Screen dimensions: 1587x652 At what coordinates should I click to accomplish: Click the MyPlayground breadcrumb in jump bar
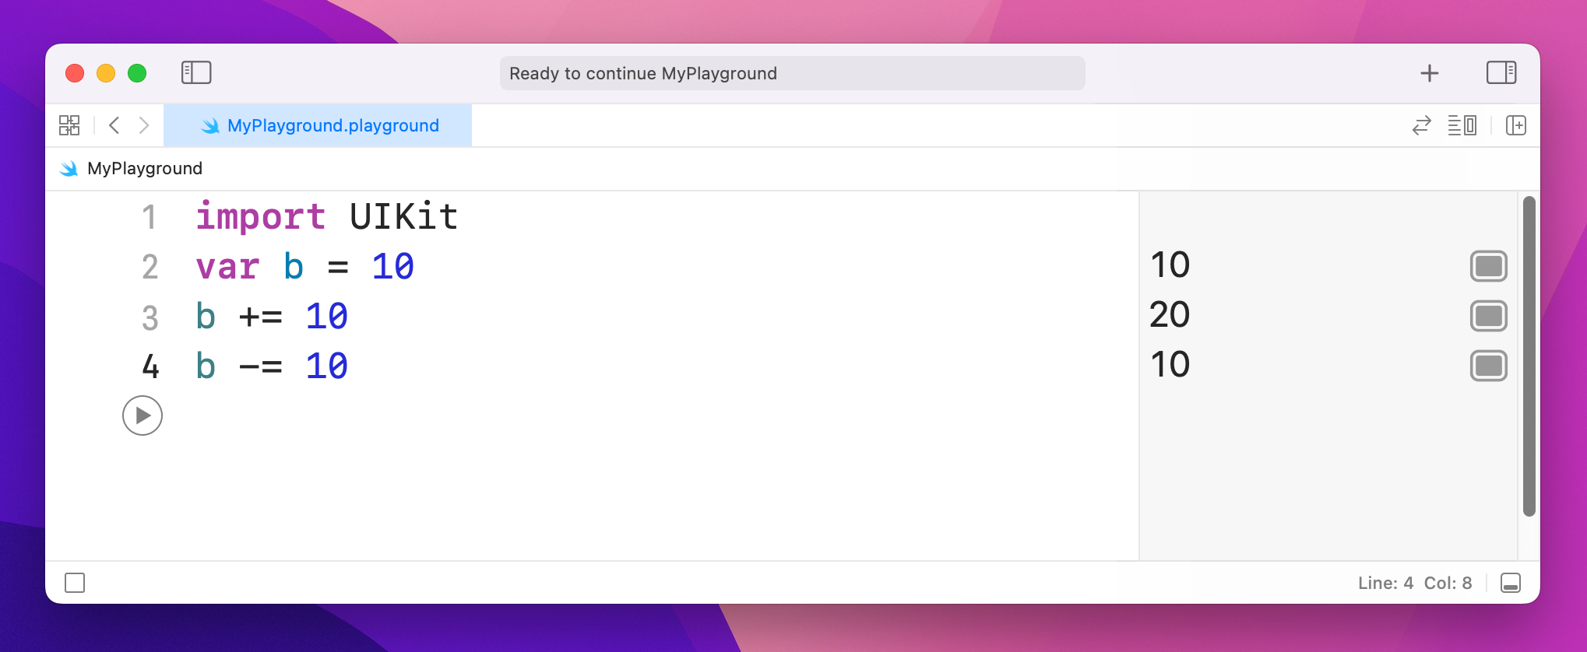(145, 169)
